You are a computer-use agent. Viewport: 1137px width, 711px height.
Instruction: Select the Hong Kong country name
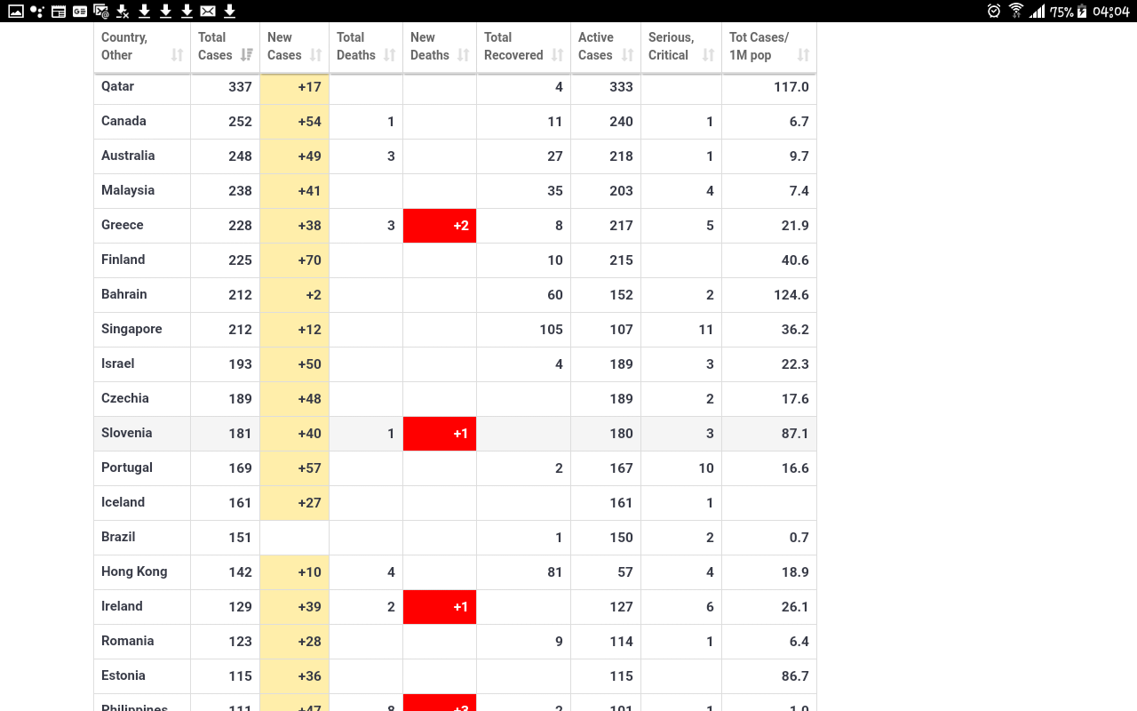point(134,571)
